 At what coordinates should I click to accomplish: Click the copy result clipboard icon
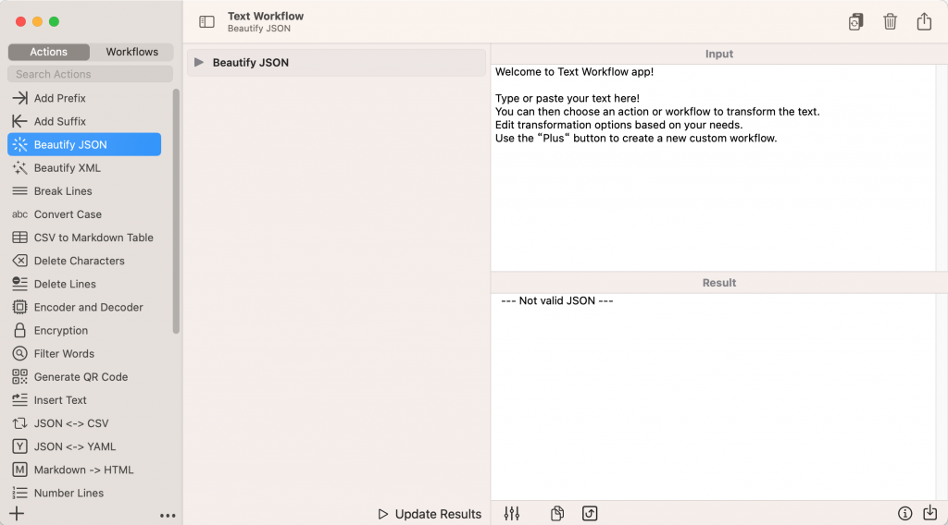557,513
